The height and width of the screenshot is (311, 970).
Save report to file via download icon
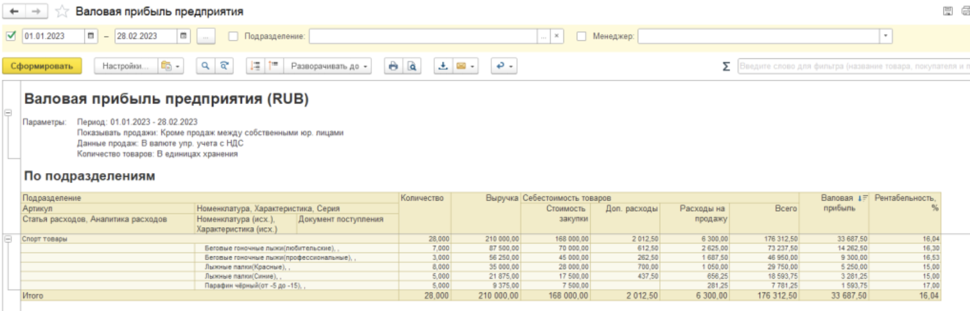pos(443,66)
